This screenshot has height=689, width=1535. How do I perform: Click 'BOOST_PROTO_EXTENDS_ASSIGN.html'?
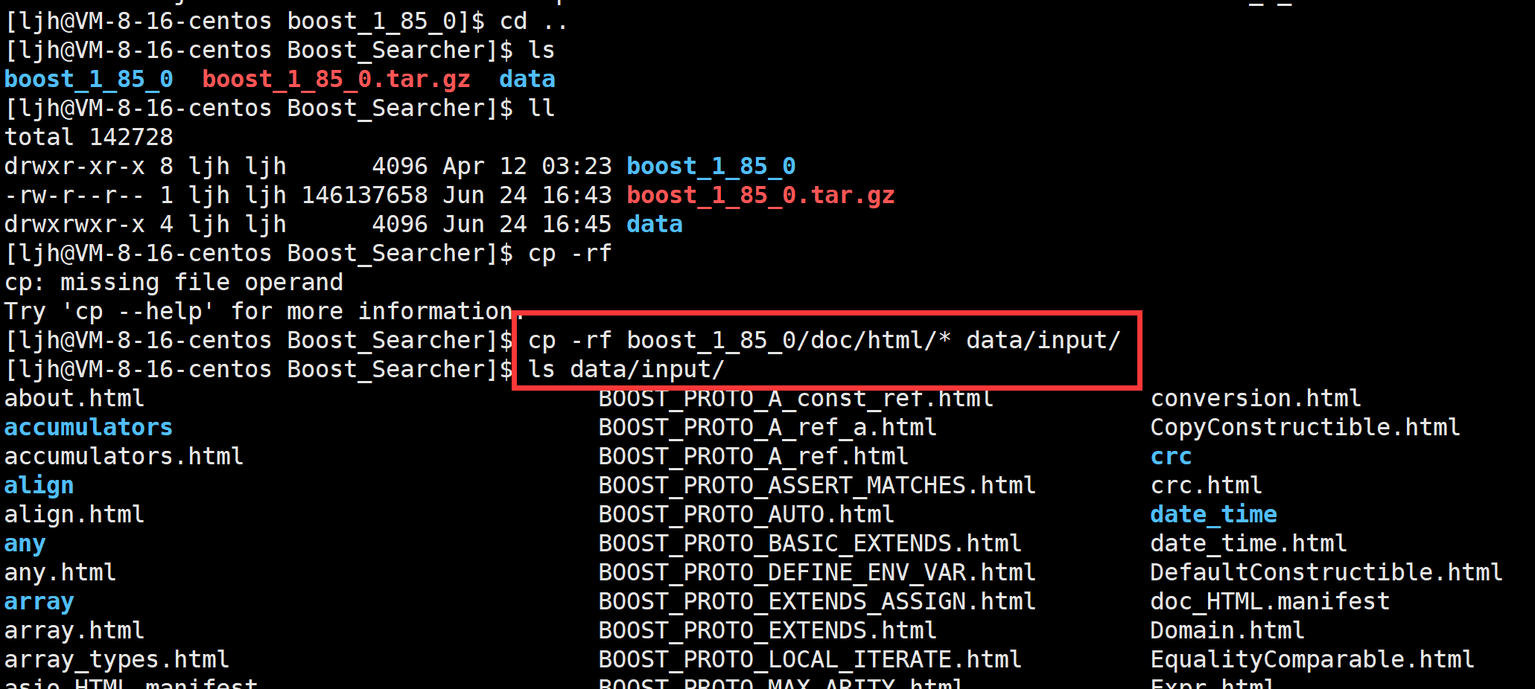pyautogui.click(x=817, y=601)
